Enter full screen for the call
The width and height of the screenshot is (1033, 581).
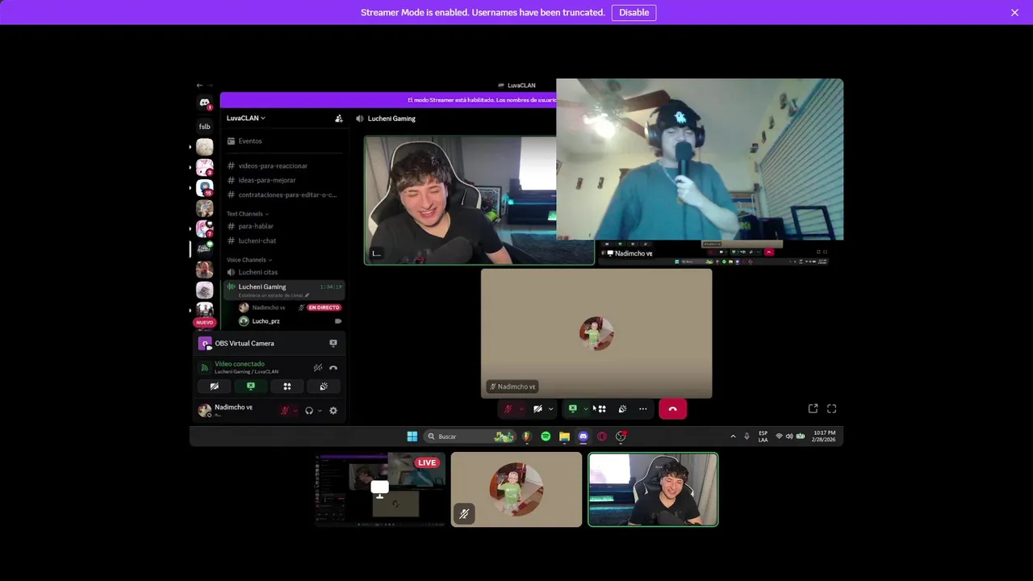pyautogui.click(x=832, y=408)
